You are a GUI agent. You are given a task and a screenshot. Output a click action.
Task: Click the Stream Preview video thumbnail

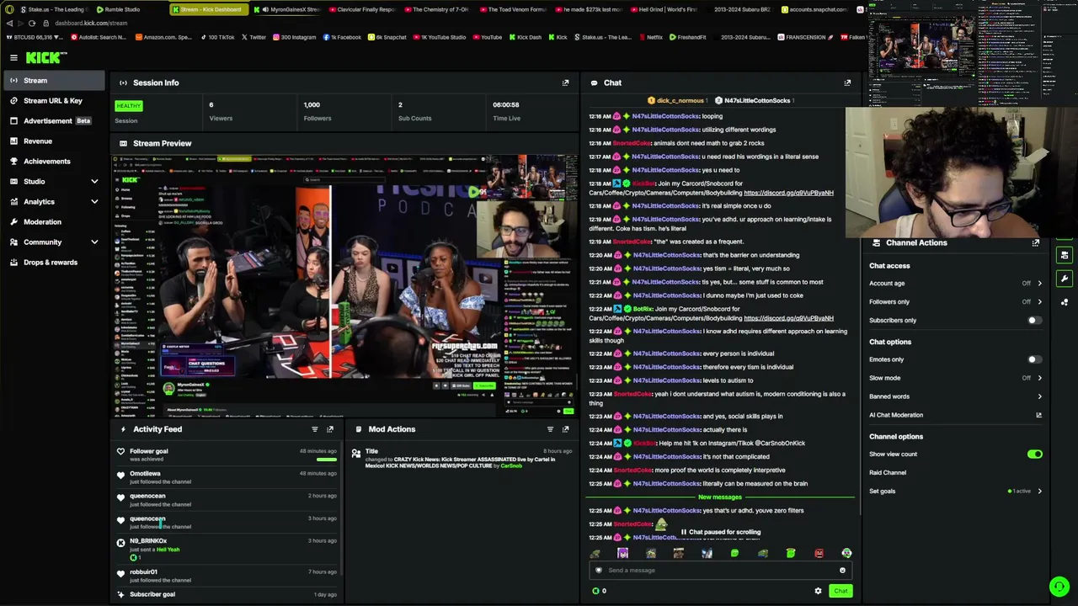(345, 284)
